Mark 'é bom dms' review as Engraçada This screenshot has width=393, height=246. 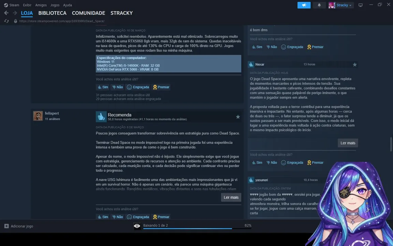pos(292,47)
